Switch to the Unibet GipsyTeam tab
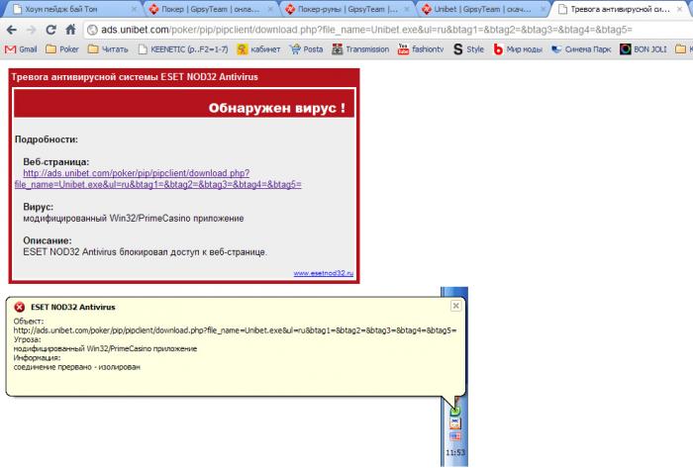This screenshot has width=693, height=468. point(482,9)
